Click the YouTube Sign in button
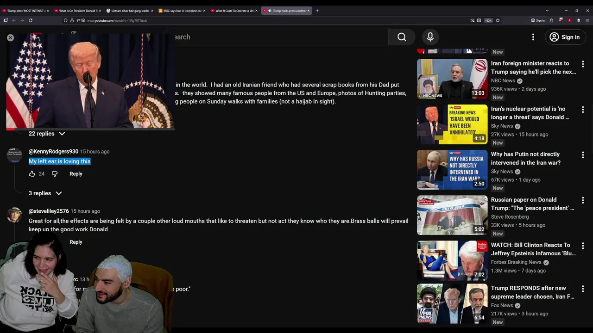 click(564, 37)
